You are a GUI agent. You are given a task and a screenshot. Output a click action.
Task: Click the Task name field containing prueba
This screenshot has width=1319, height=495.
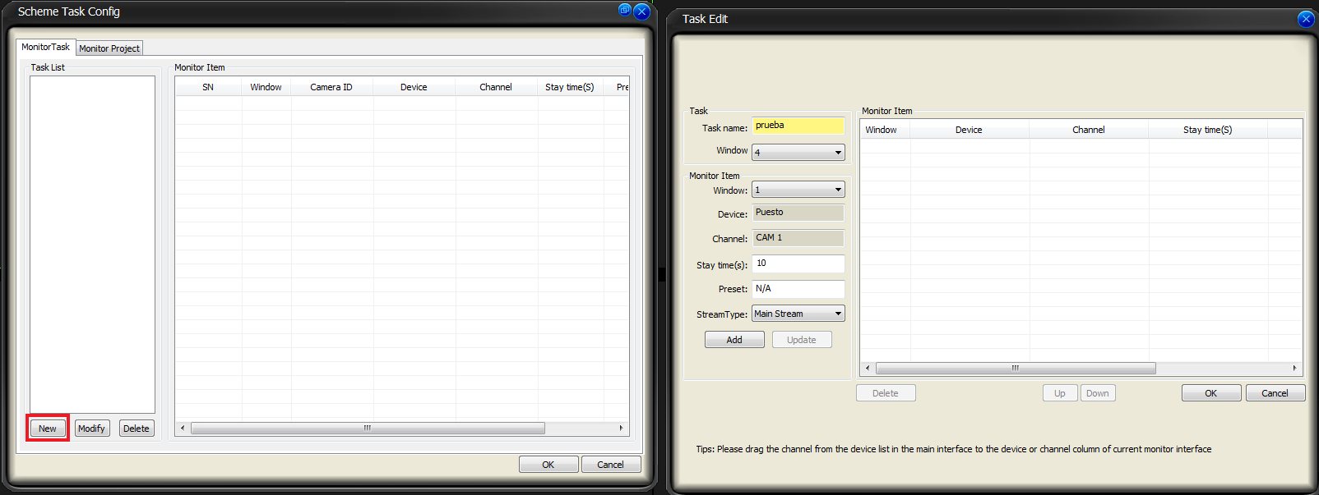(x=798, y=126)
